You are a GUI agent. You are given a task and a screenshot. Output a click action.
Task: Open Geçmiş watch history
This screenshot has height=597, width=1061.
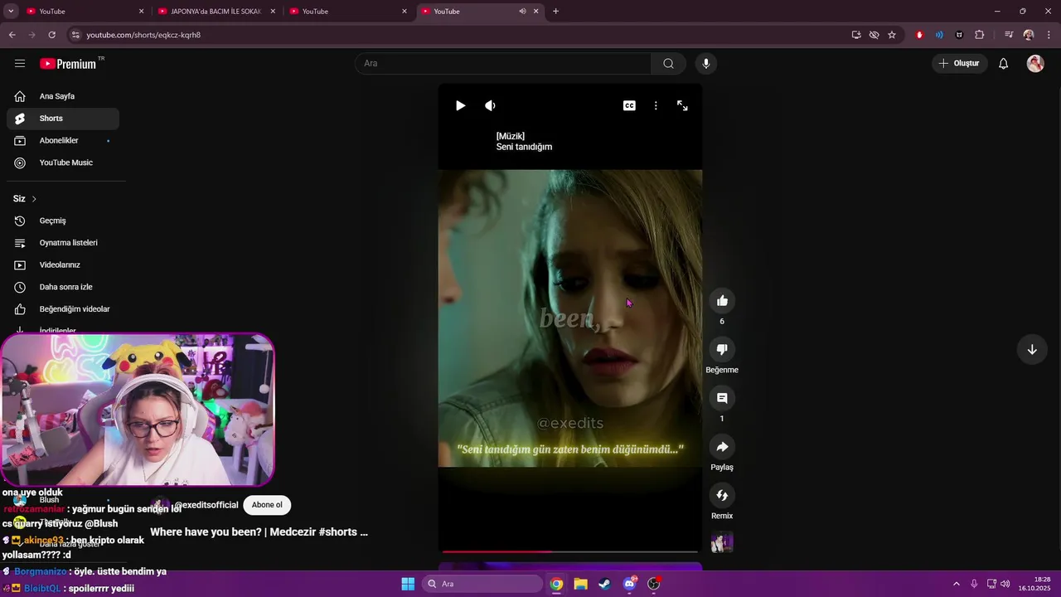click(x=63, y=221)
